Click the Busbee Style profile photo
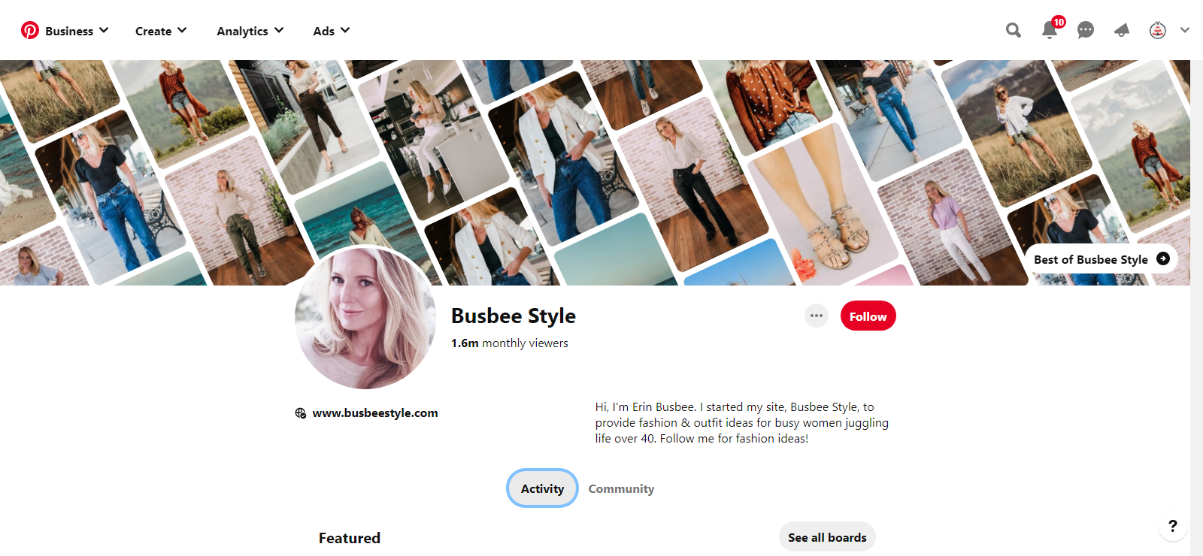1203x556 pixels. (x=365, y=317)
